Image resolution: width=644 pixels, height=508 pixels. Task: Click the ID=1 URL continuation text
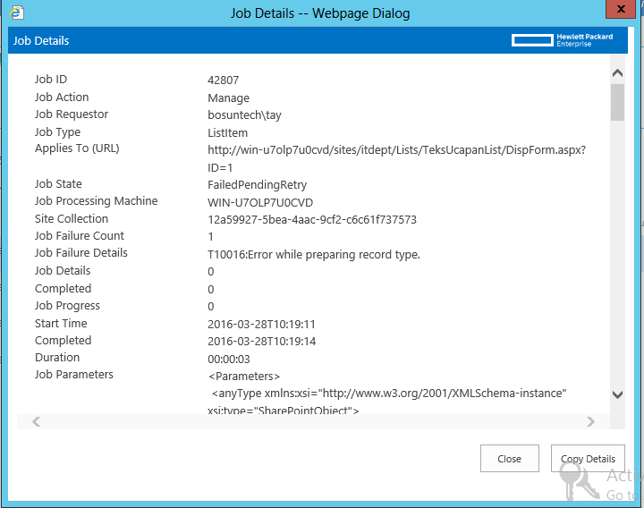point(220,168)
